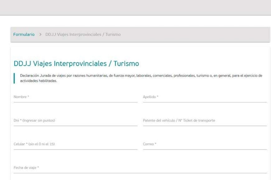The image size is (271, 180).
Task: Click the DDJJ Viajes Interprovinciales / Turismo heading
Action: tap(76, 64)
